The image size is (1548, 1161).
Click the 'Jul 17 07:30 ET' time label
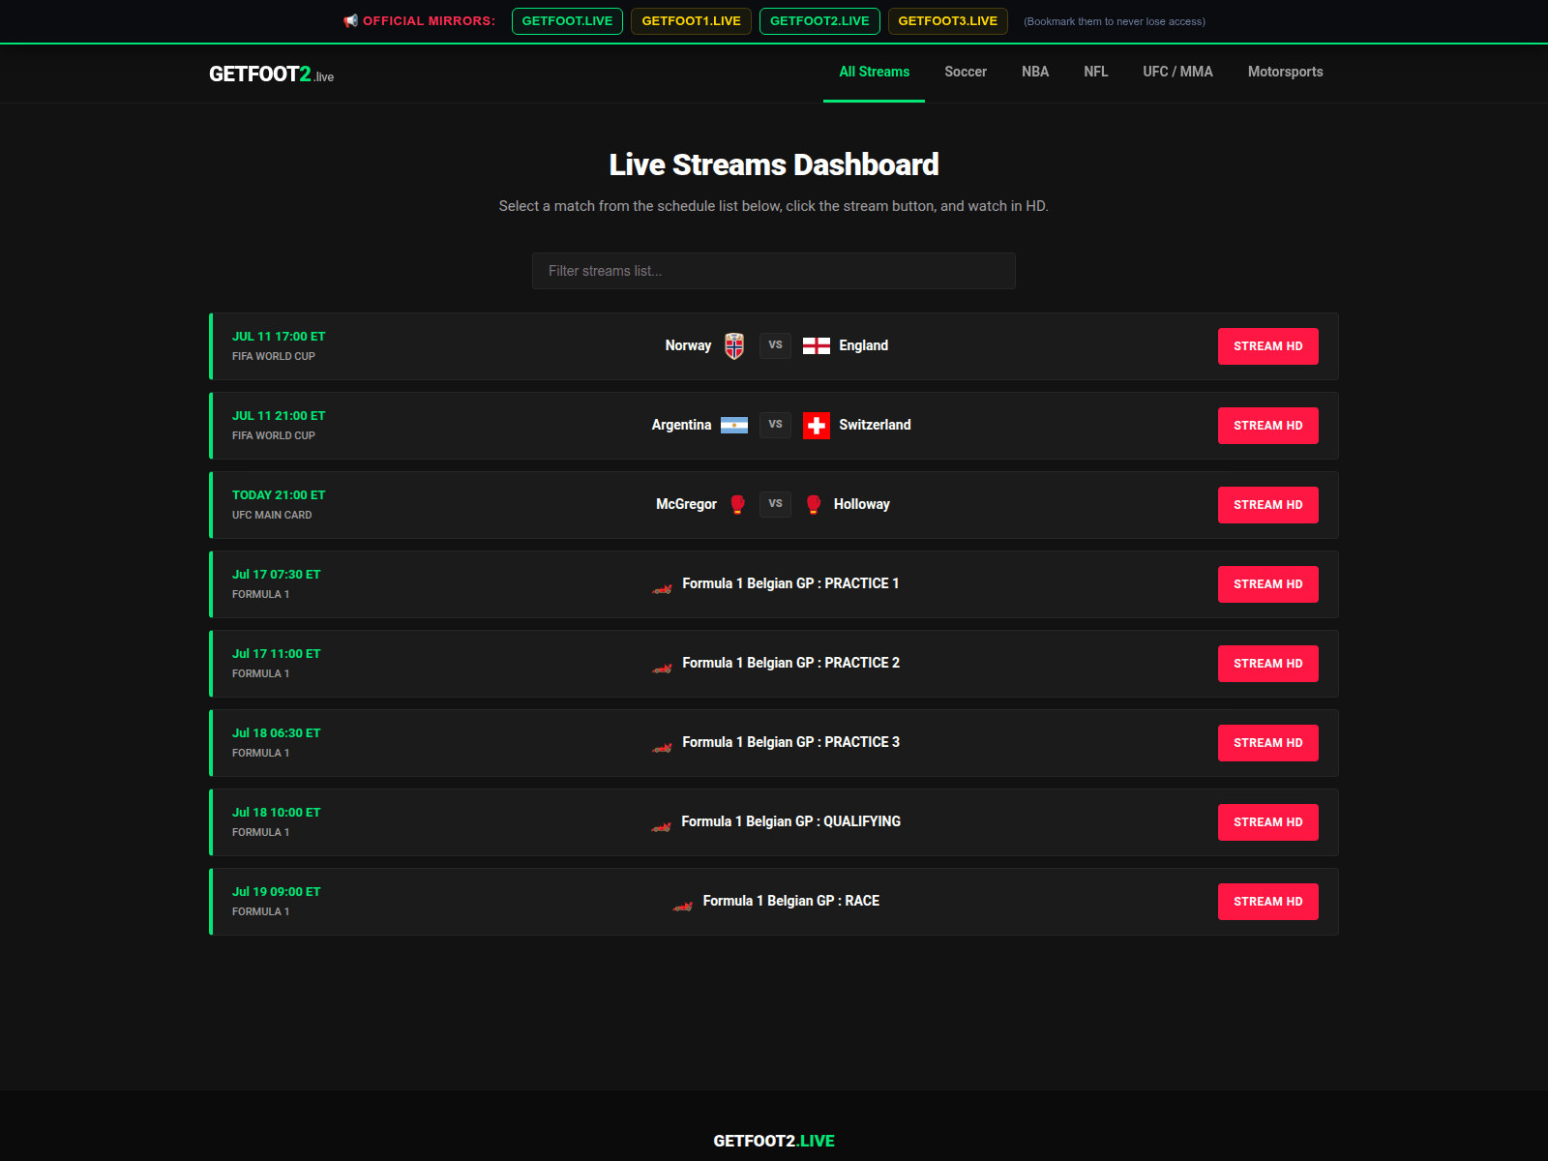(276, 575)
